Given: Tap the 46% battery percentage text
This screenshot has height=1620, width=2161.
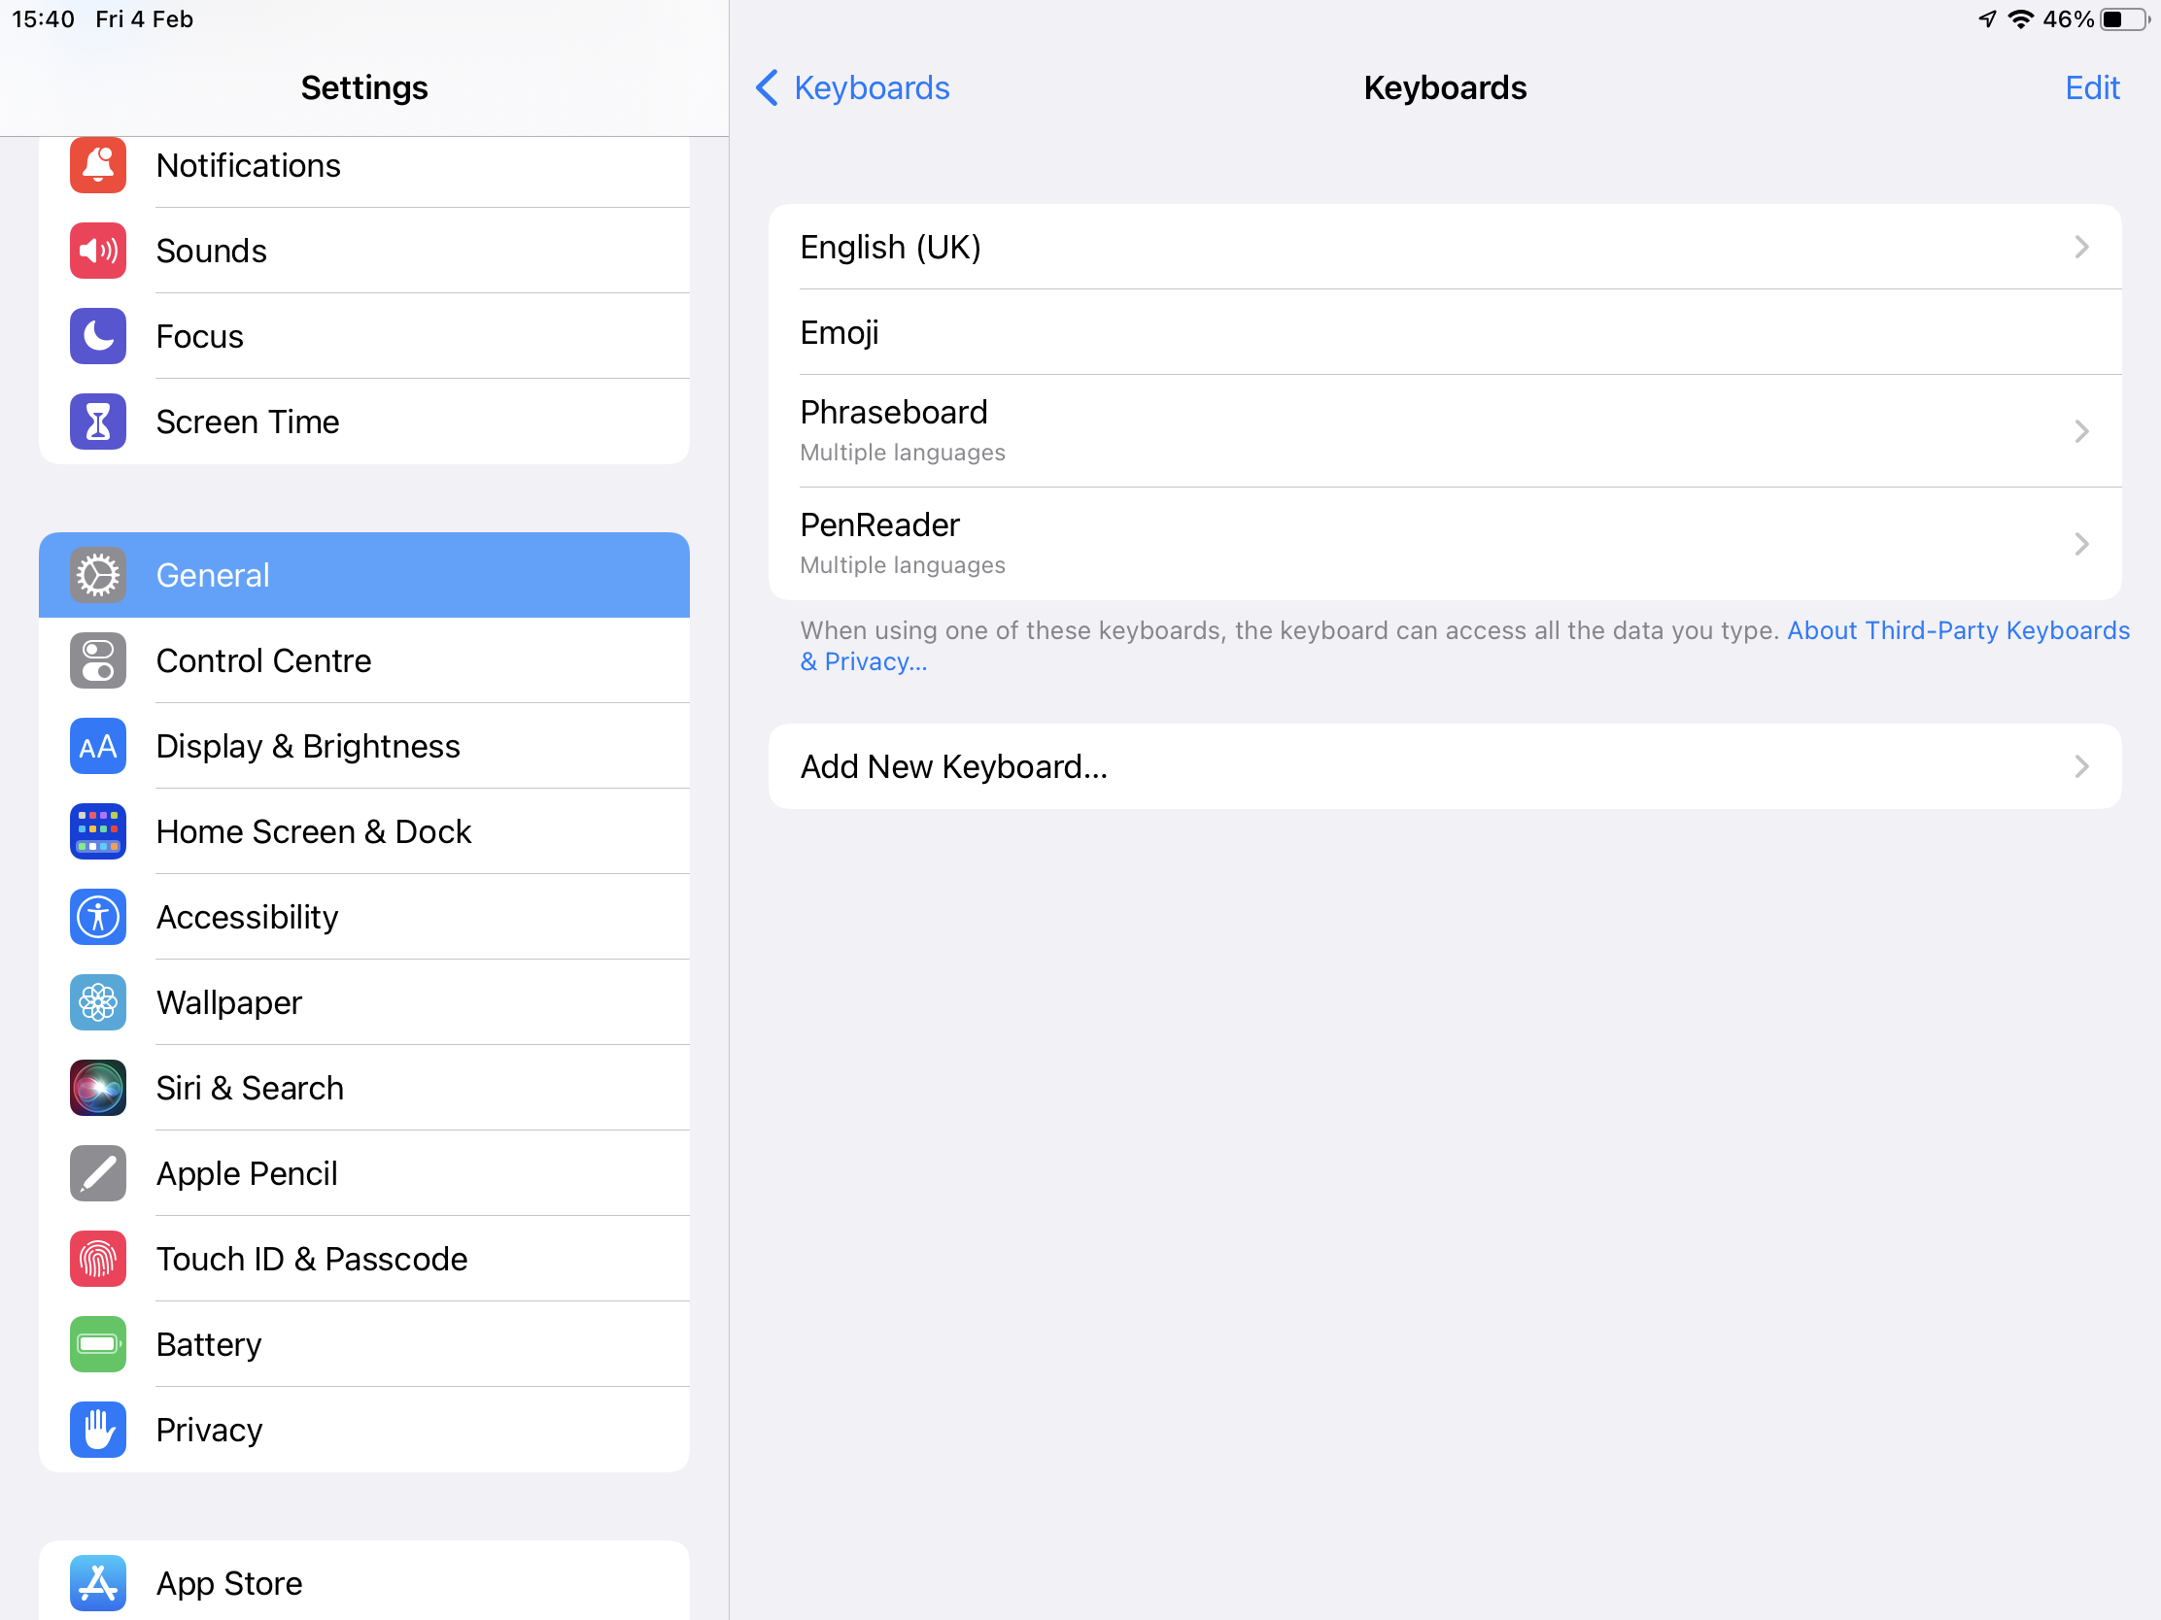Looking at the screenshot, I should 2067,19.
